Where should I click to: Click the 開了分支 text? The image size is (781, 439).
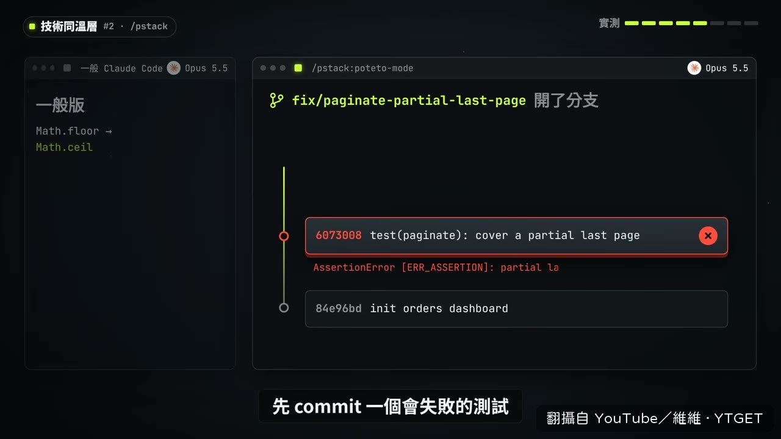pos(566,101)
